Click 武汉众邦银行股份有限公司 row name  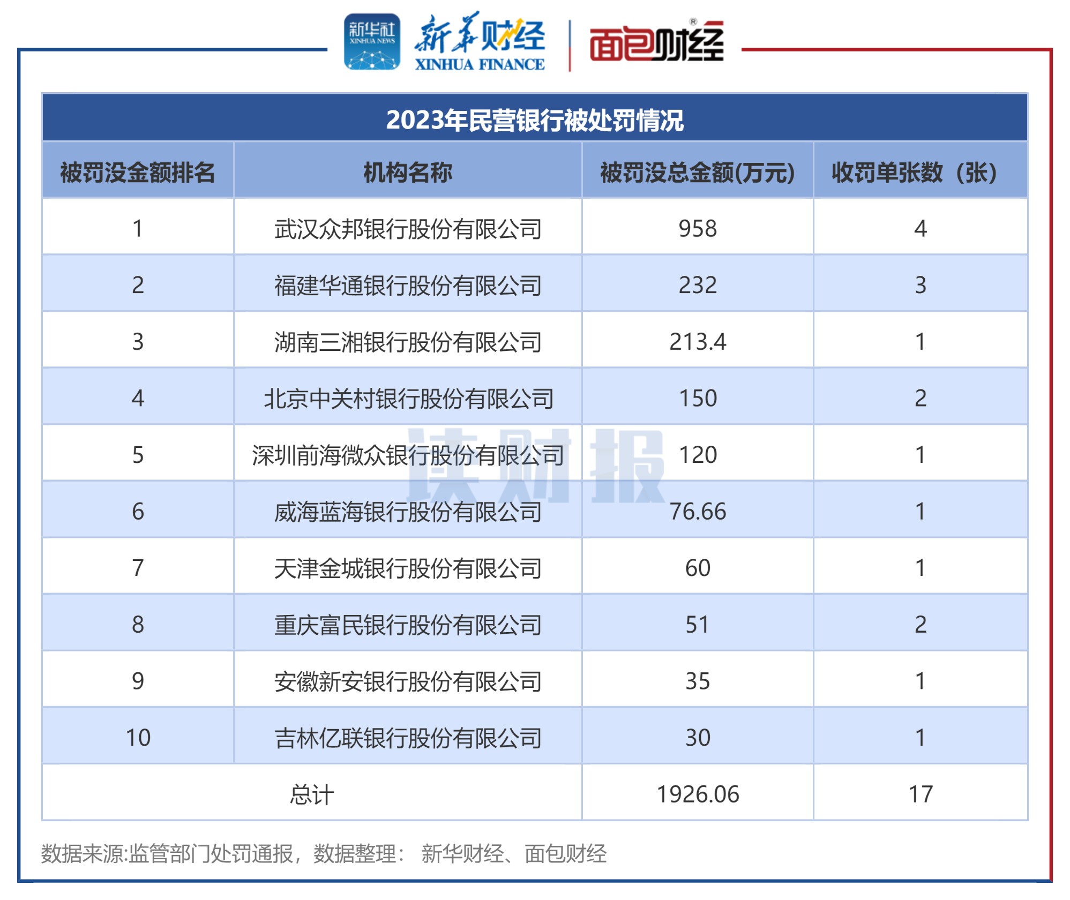[408, 229]
